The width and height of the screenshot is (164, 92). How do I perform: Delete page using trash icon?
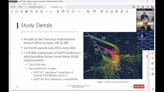[122, 11]
